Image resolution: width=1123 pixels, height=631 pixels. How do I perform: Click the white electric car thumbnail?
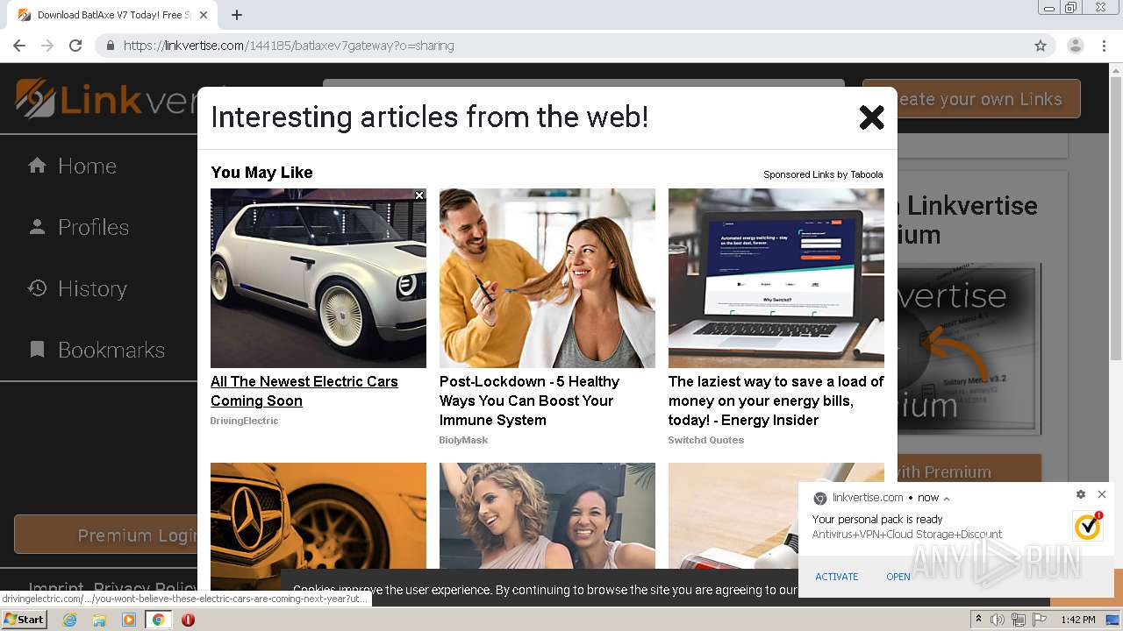(x=318, y=278)
